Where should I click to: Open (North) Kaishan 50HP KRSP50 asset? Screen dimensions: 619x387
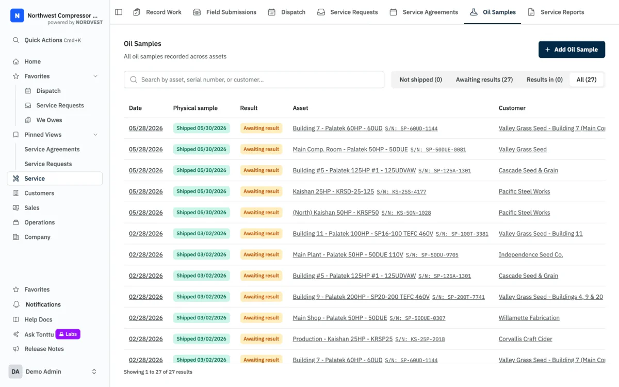tap(335, 213)
